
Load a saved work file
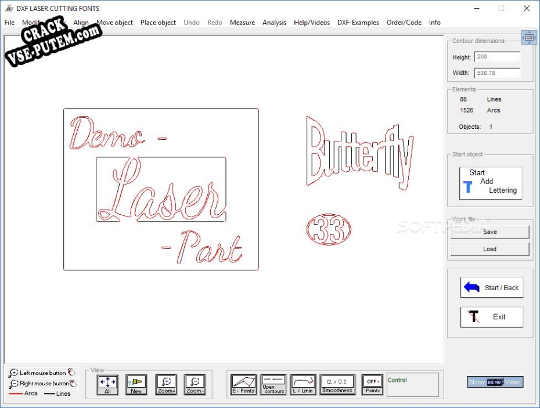point(489,248)
